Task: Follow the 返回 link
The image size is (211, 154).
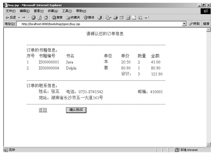Action: (x=43, y=110)
